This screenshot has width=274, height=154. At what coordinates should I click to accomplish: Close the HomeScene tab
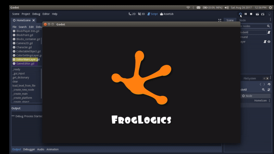coord(34,20)
